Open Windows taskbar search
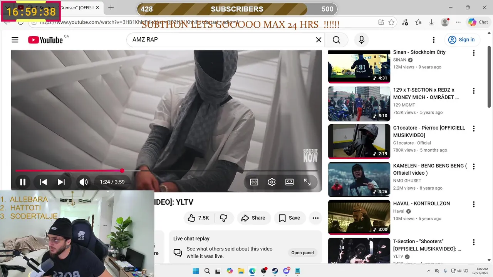 click(x=207, y=271)
